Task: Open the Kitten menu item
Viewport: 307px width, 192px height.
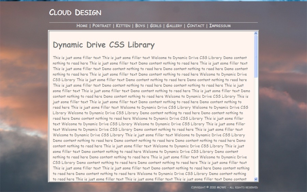Action: 123,26
